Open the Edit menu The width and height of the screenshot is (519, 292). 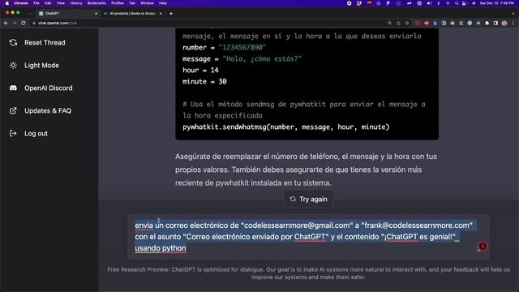tap(48, 3)
